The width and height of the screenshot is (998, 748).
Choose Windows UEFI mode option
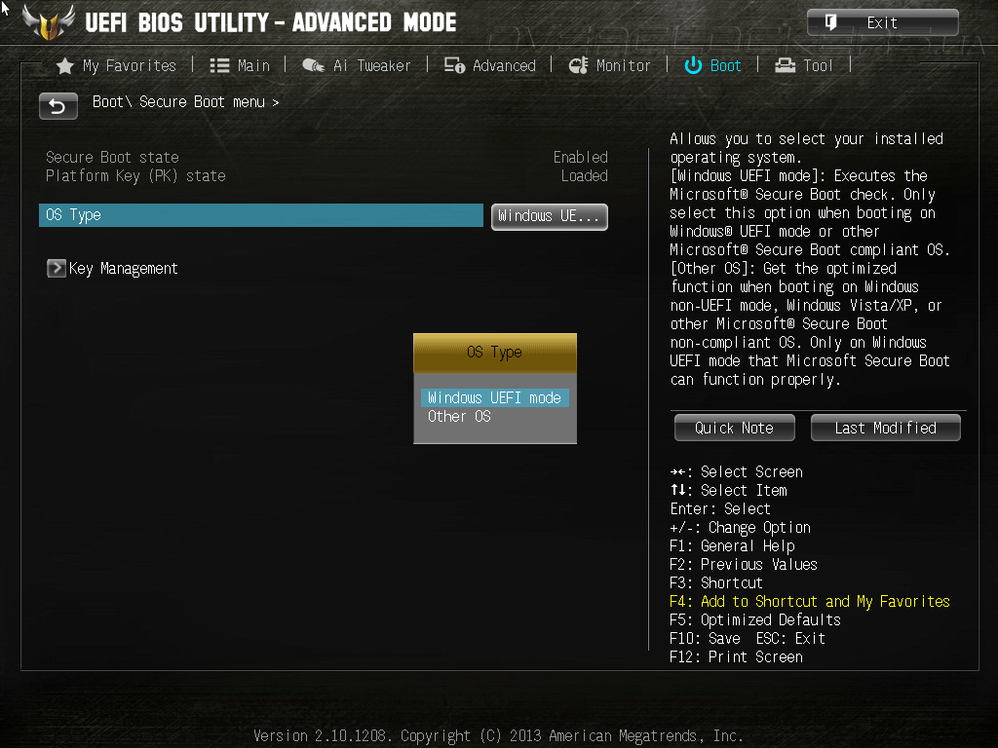click(494, 397)
